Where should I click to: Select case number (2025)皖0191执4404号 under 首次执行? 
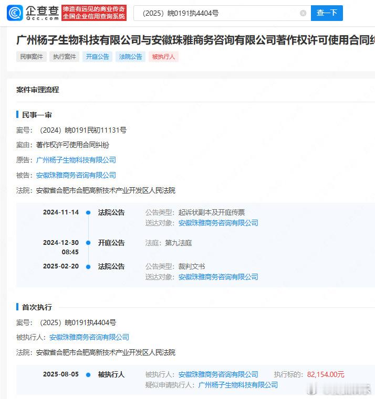77,322
